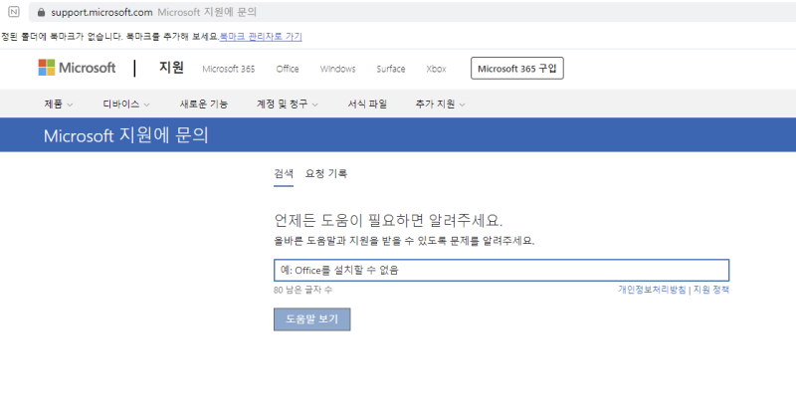
Task: Open Windows navigation link
Action: [337, 69]
